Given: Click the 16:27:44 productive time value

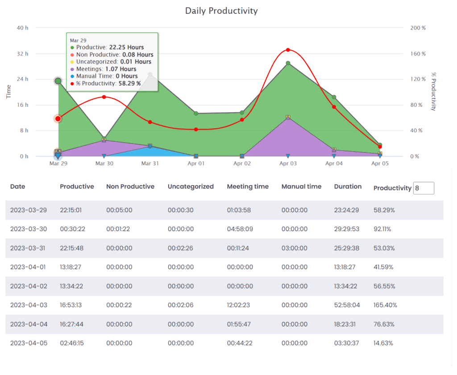Looking at the screenshot, I should [x=72, y=324].
